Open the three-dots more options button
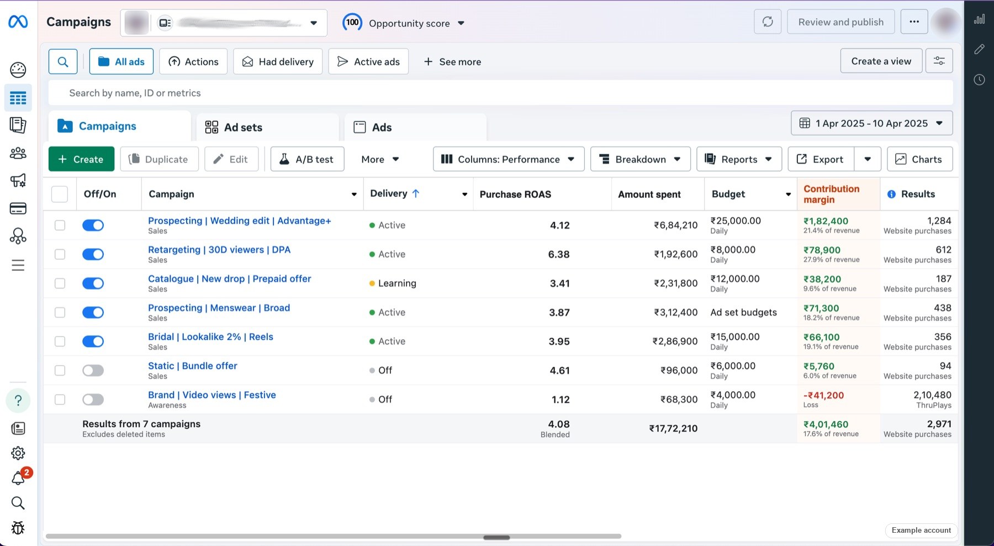 tap(914, 22)
